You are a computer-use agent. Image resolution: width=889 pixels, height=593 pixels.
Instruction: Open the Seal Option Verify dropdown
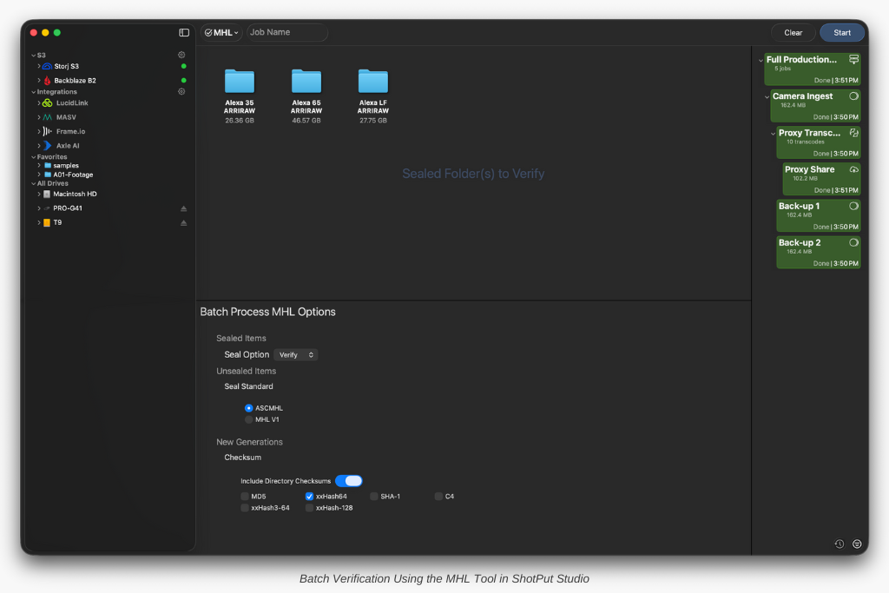[296, 355]
